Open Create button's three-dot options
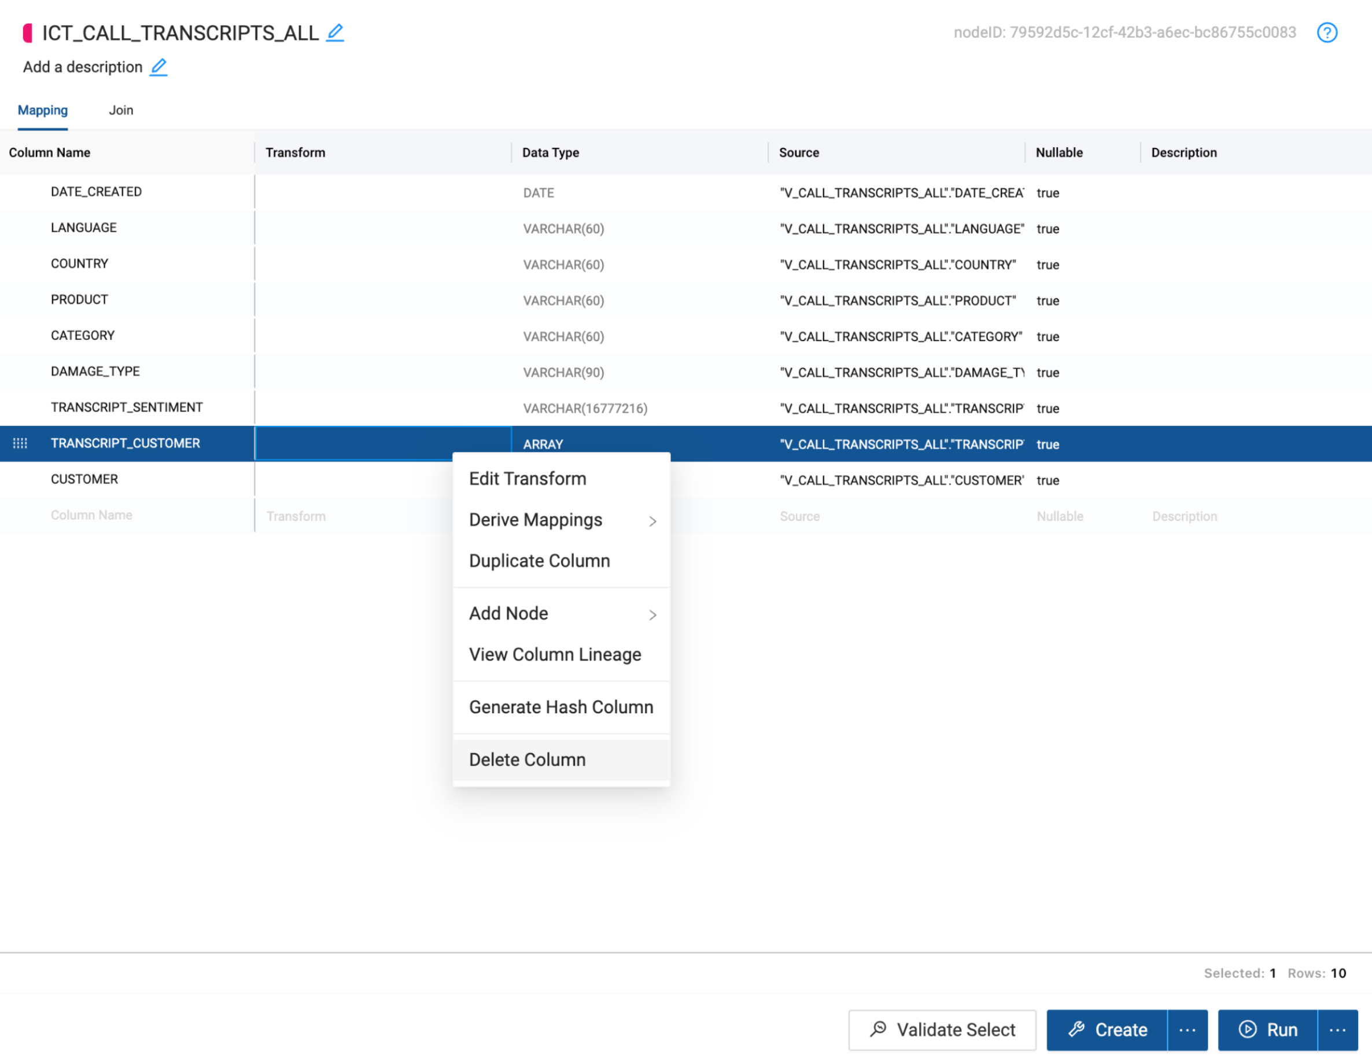This screenshot has width=1372, height=1060. (1187, 1030)
